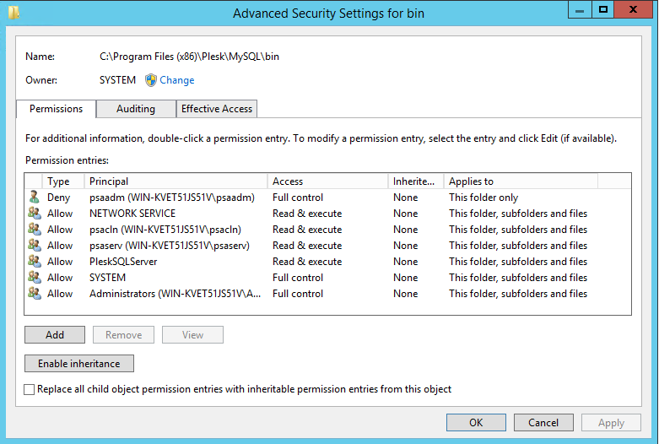Sort entries by the Access column header
Viewport: 659px width, 444px height.
click(328, 181)
